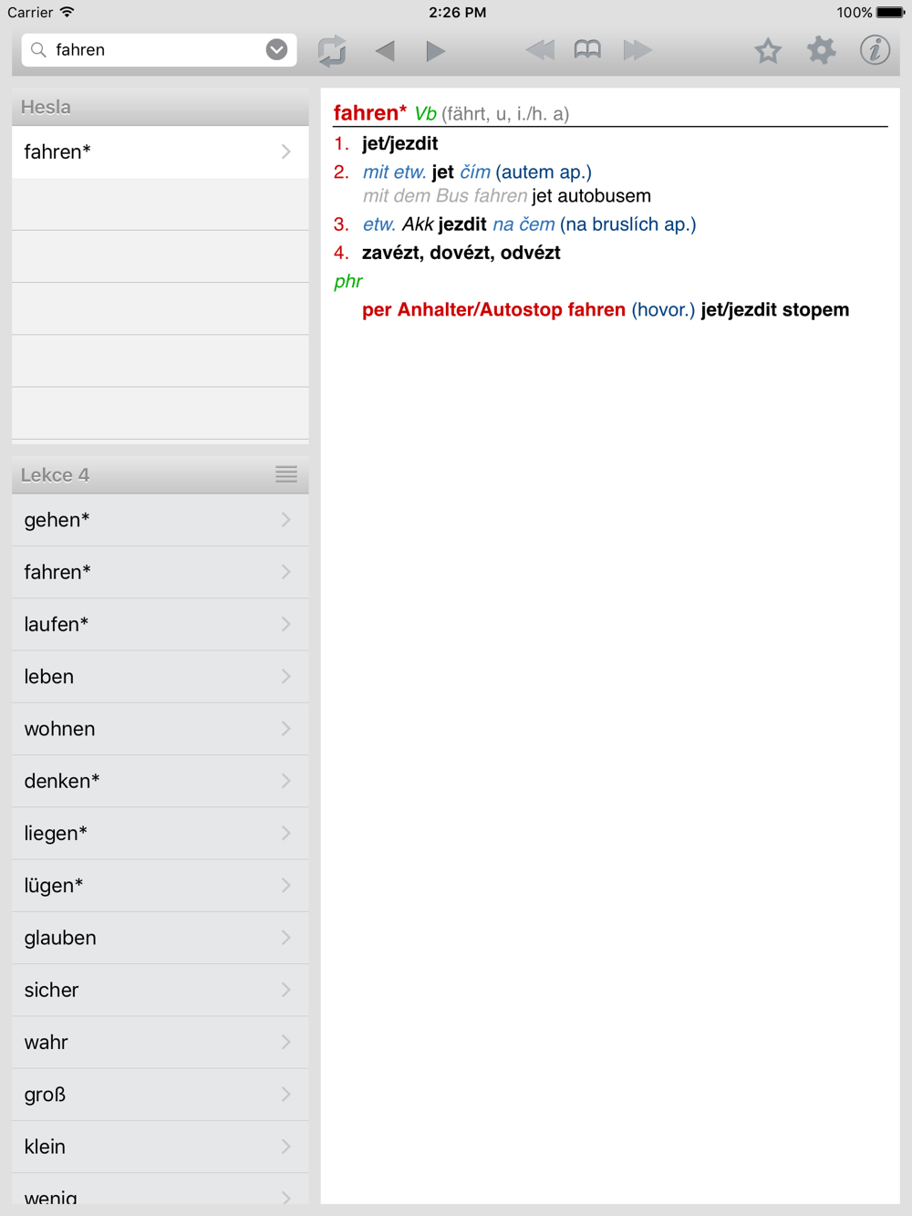The image size is (912, 1216).
Task: Select laufen* from the lesson list
Action: pos(161,624)
